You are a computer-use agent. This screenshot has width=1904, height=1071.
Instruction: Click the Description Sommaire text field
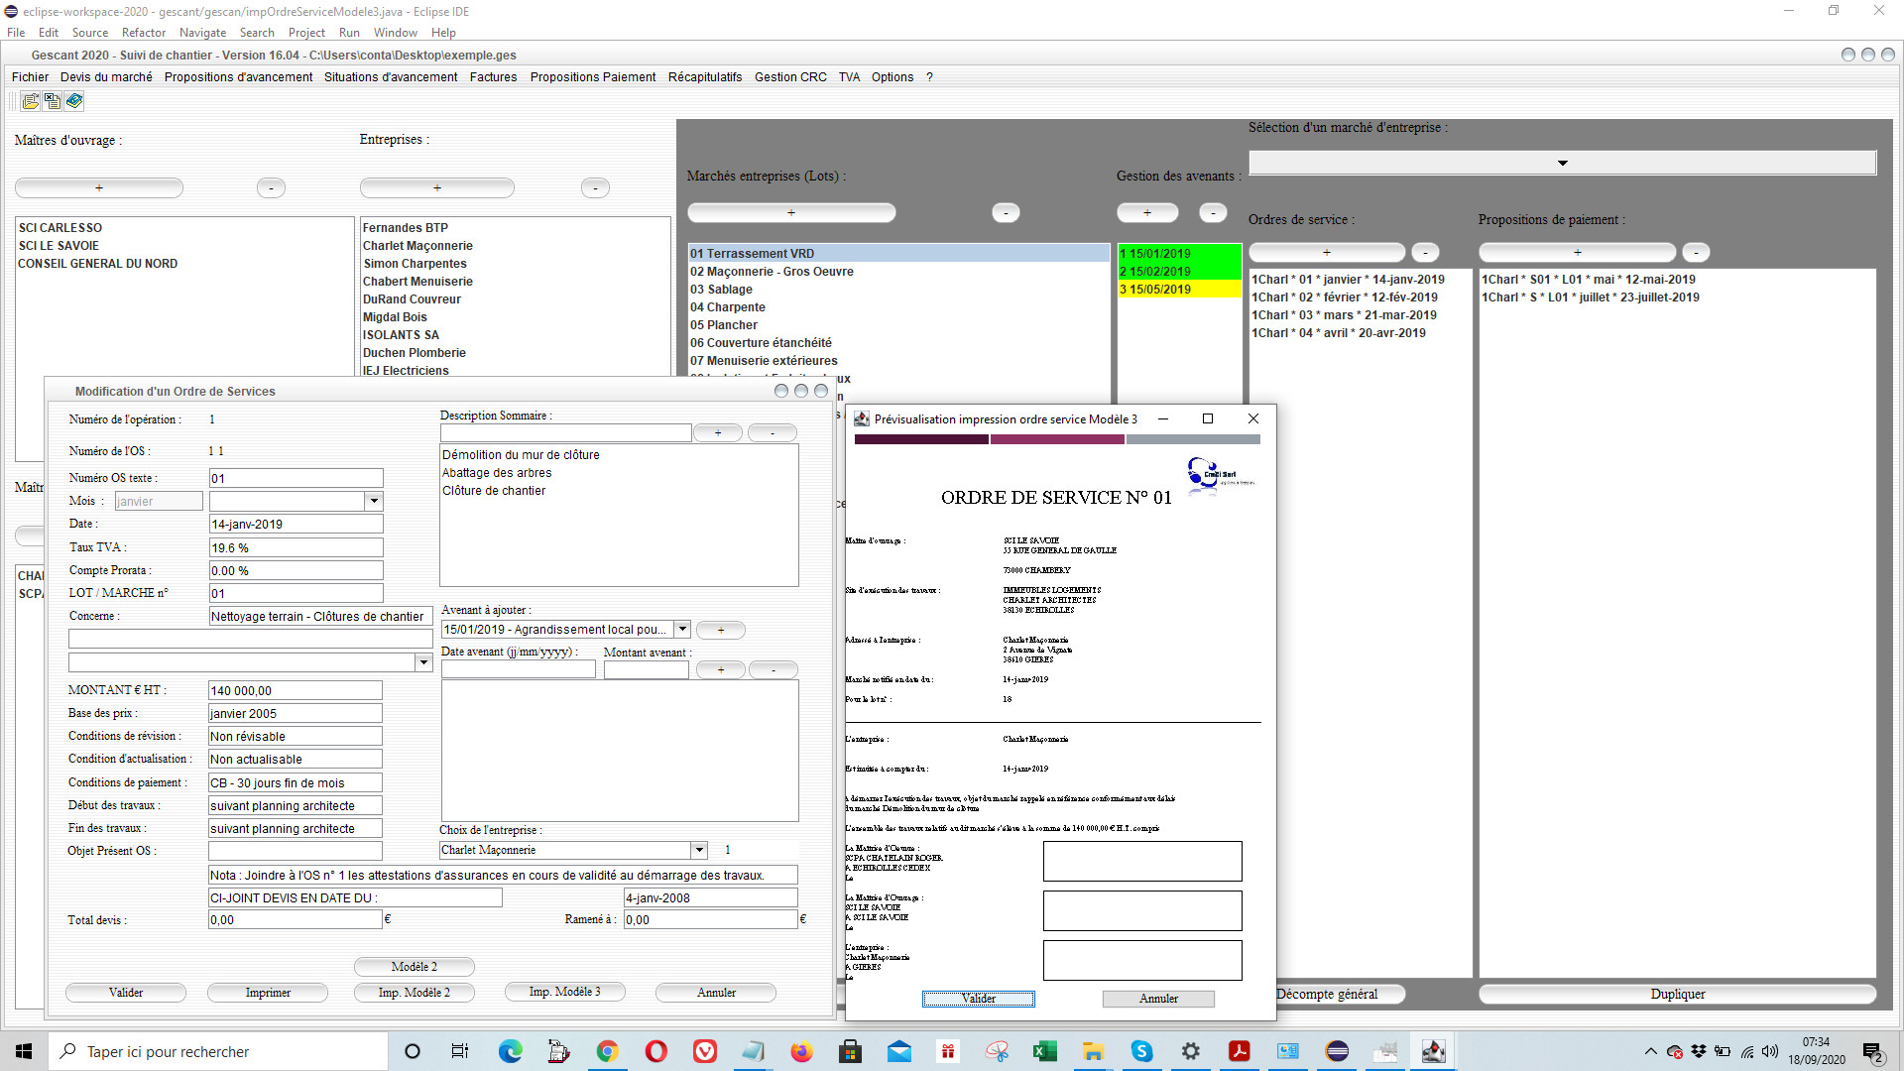565,432
